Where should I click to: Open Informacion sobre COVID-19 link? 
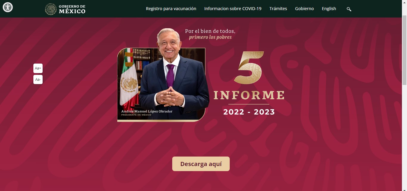pos(233,9)
